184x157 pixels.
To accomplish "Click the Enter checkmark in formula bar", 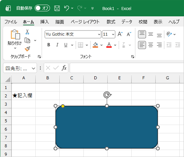I will pos(56,68).
